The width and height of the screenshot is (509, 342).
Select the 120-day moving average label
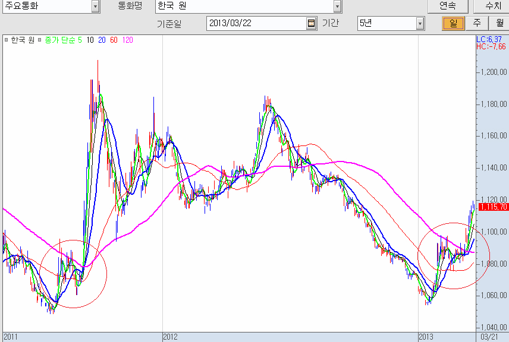[127, 40]
